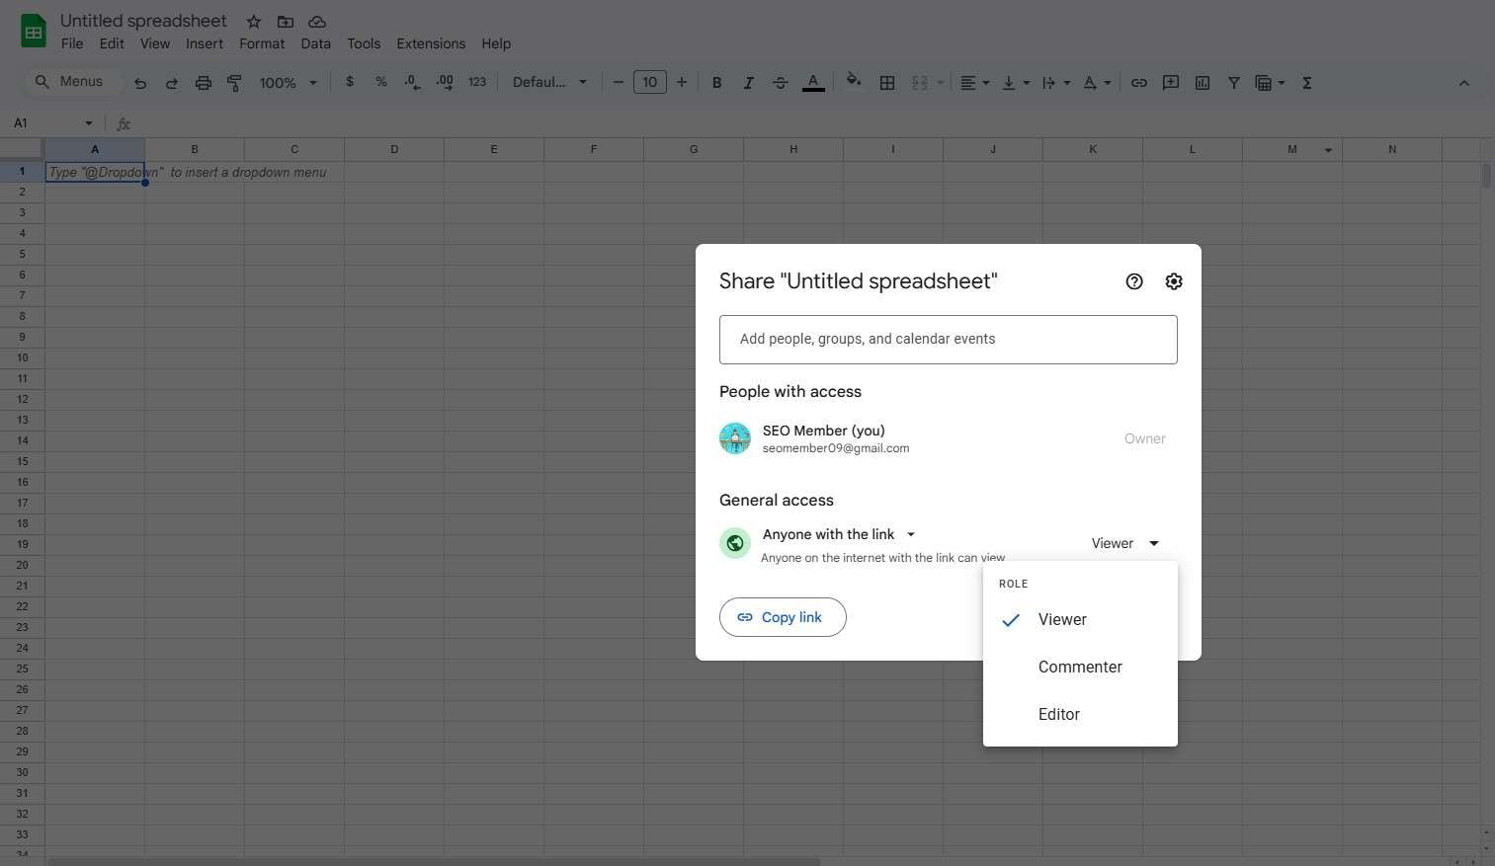Click the Create a filter icon
Viewport: 1495px width, 866px height.
(1234, 83)
